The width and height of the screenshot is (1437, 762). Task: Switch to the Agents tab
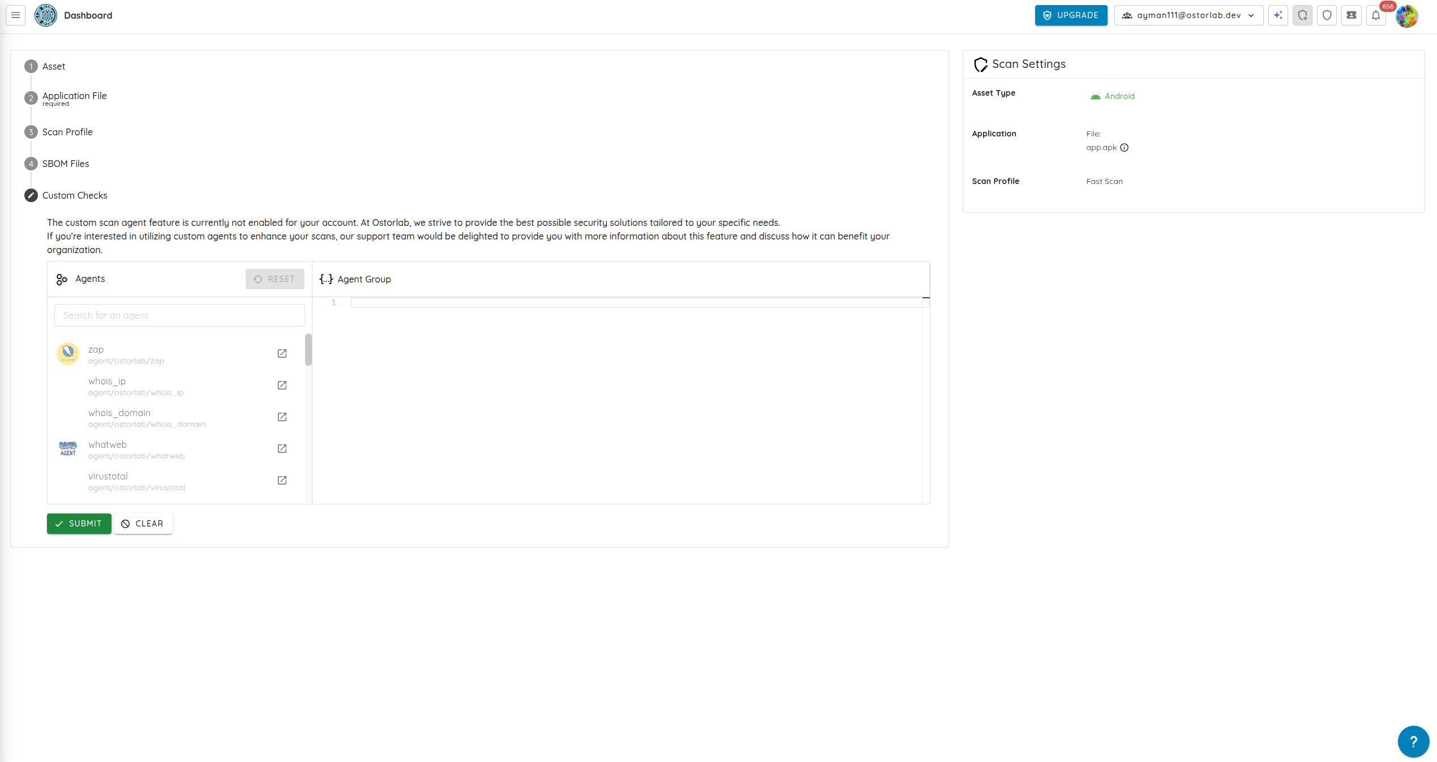click(x=89, y=279)
